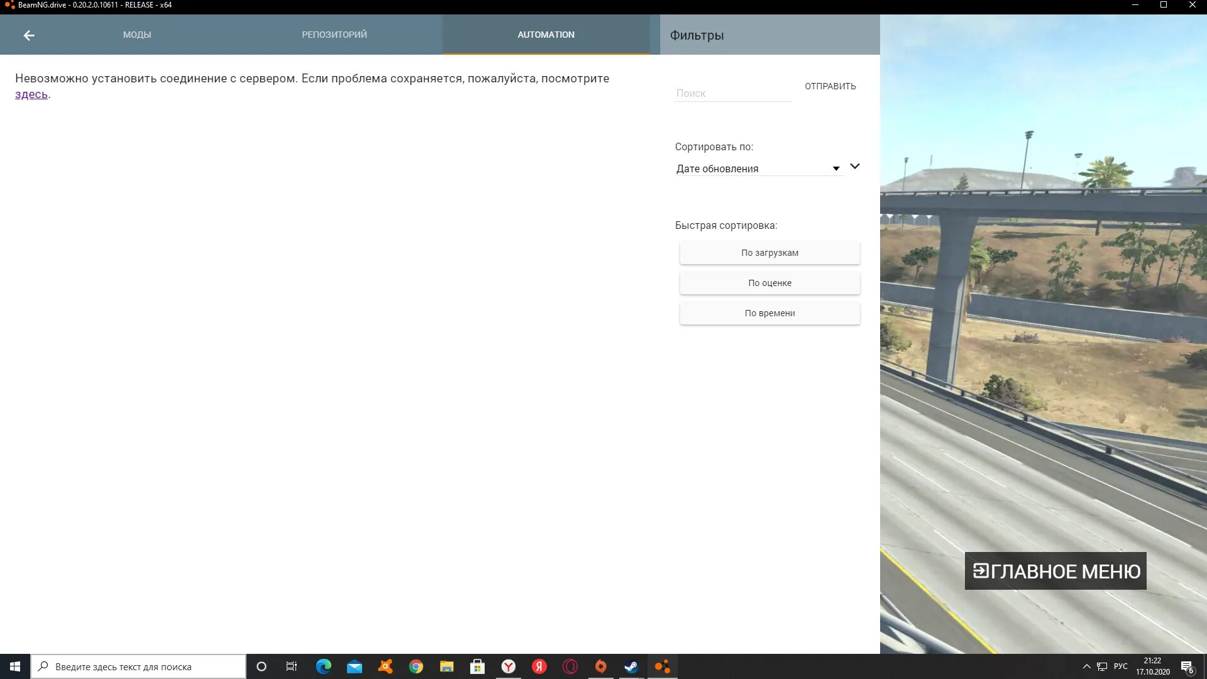Viewport: 1207px width, 679px height.
Task: Open the 'Дате обновления' sort dropdown
Action: tap(758, 168)
